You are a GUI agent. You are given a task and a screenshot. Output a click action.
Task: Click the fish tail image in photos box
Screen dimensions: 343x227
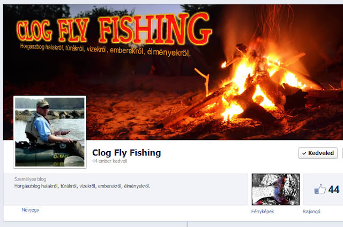275,189
